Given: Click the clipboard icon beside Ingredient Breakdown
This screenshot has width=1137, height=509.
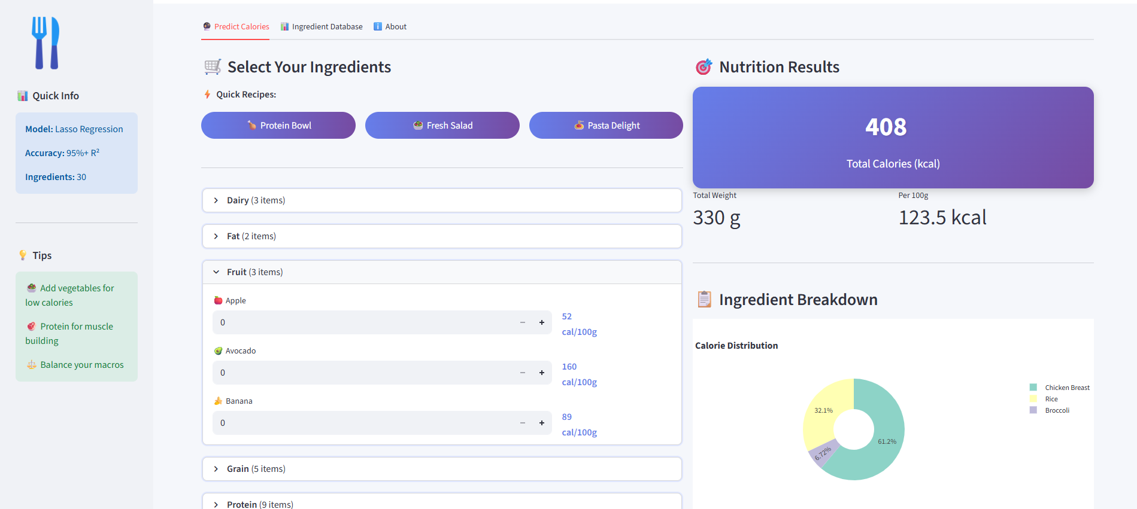Looking at the screenshot, I should click(704, 299).
